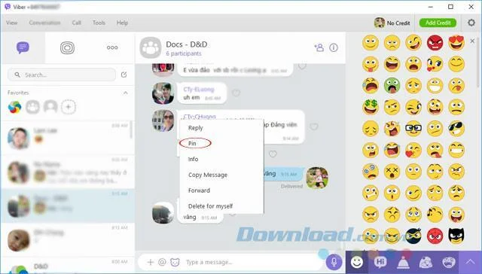Click the No Credit account label
This screenshot has height=274, width=482.
pos(398,23)
